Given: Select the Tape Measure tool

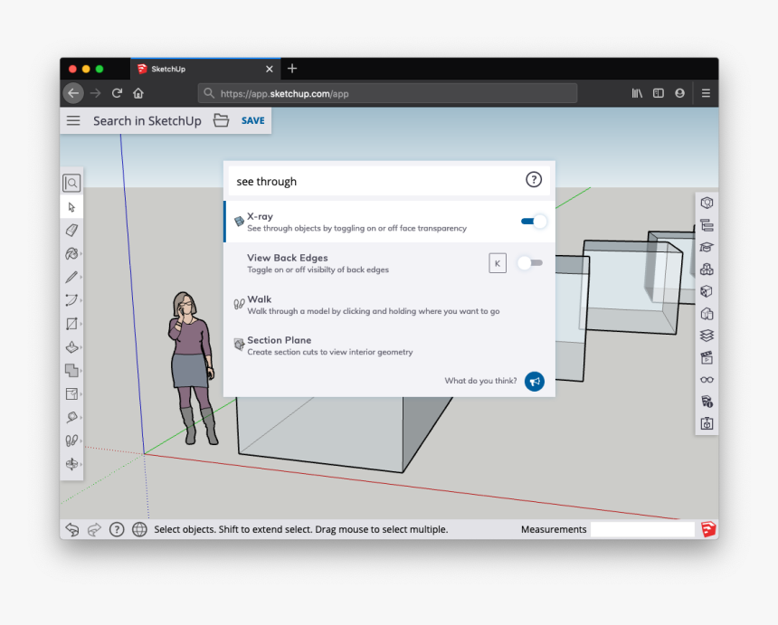Looking at the screenshot, I should (71, 417).
